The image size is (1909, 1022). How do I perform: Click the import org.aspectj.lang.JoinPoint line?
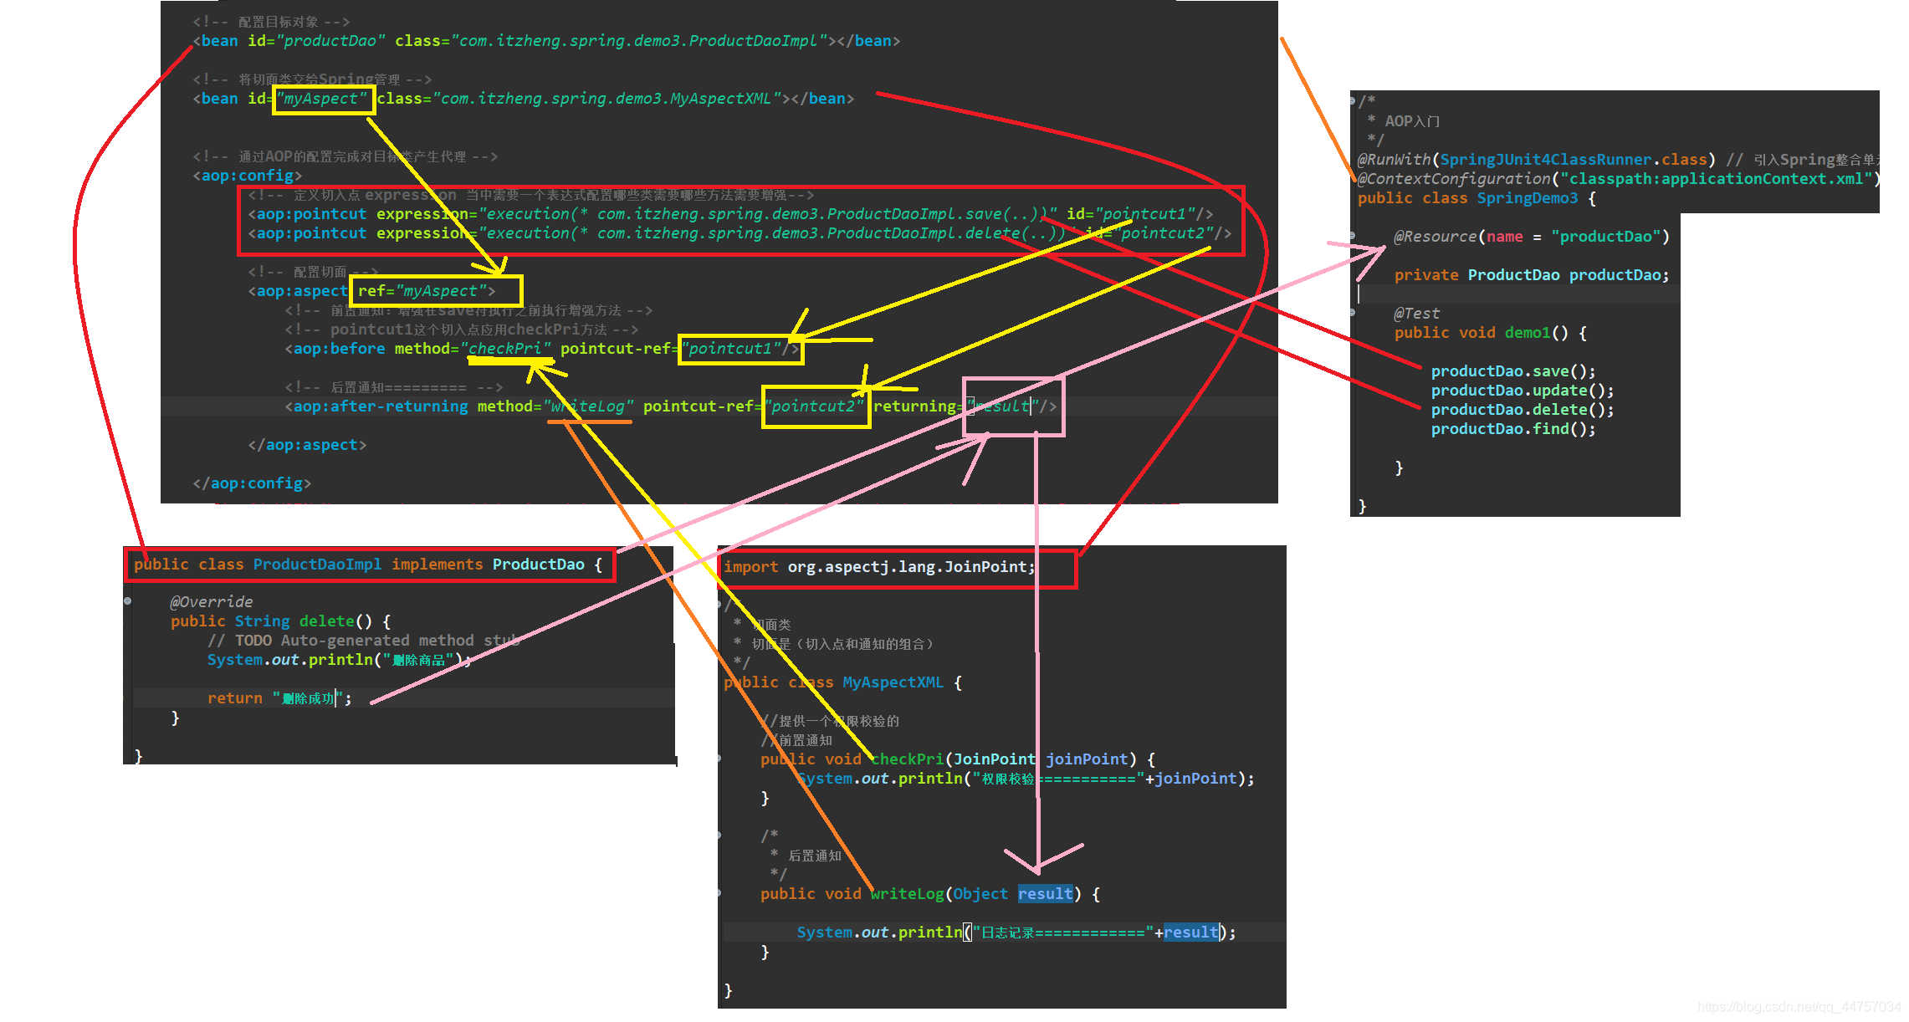[x=879, y=567]
